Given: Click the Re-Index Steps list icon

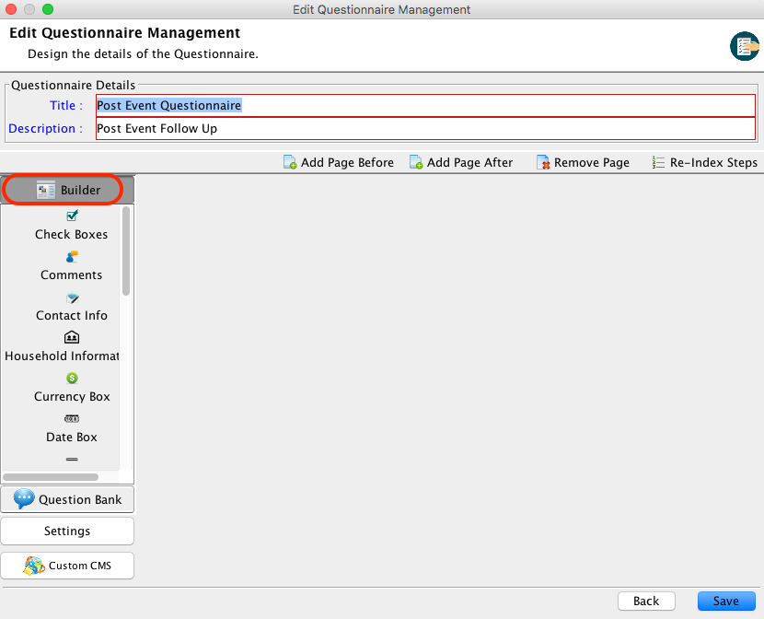Looking at the screenshot, I should (658, 162).
